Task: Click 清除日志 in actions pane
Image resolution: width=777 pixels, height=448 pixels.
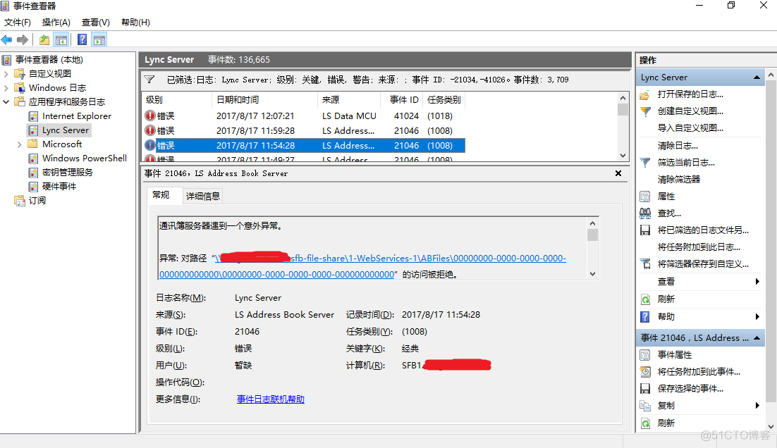Action: 678,146
